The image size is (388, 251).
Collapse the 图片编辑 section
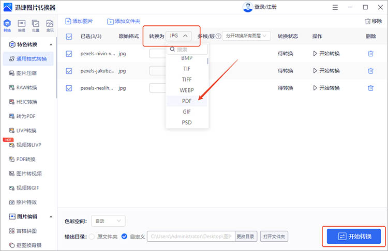[51, 217]
